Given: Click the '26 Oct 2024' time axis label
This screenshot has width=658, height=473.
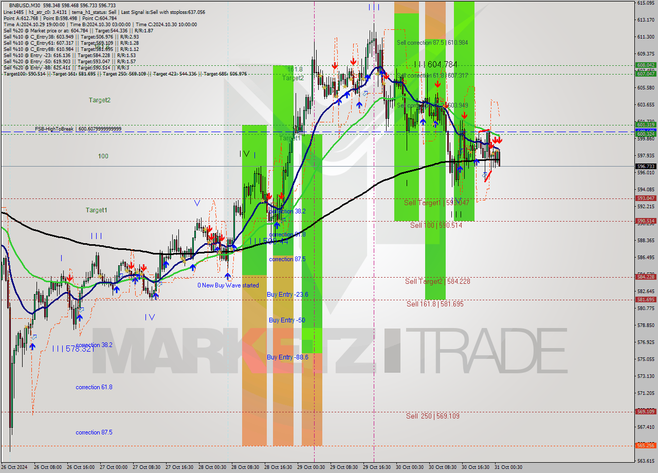Looking at the screenshot, I should [x=13, y=467].
